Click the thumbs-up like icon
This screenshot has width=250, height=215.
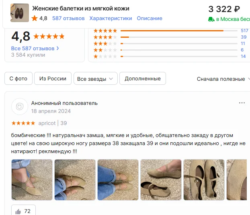point(18,211)
